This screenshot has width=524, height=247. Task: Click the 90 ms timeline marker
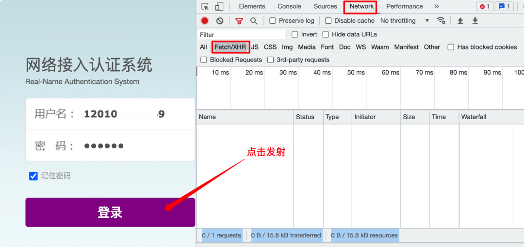pyautogui.click(x=492, y=73)
